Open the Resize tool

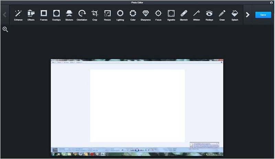(107, 14)
